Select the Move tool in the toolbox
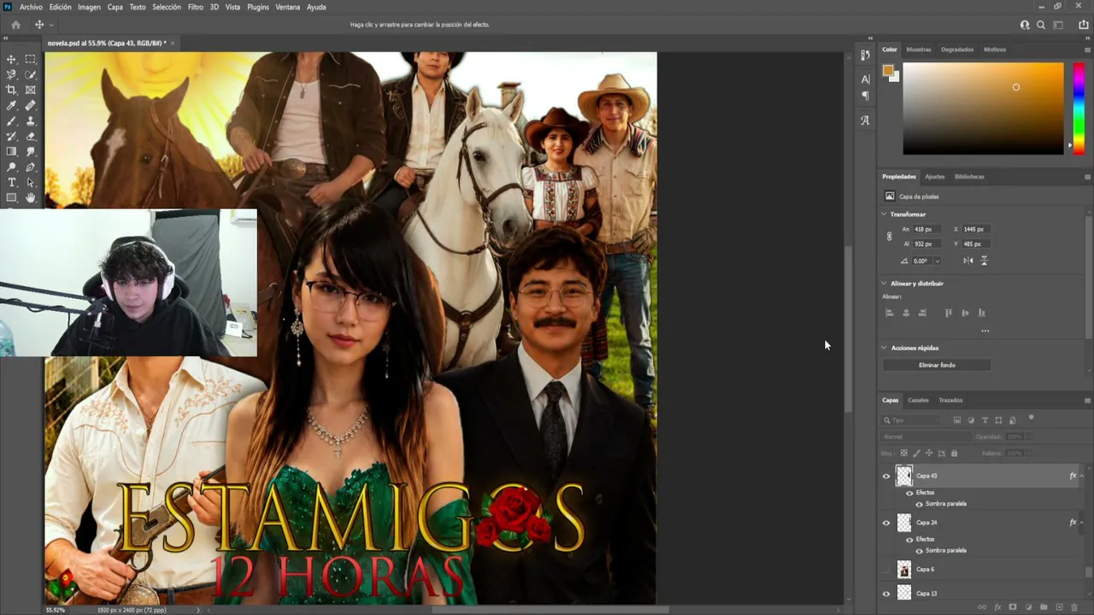The height and width of the screenshot is (615, 1094). 12,59
